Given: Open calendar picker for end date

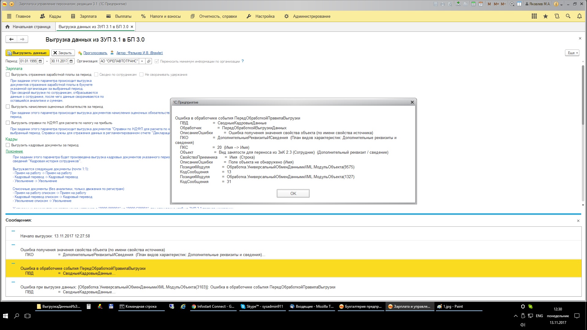Looking at the screenshot, I should 71,61.
